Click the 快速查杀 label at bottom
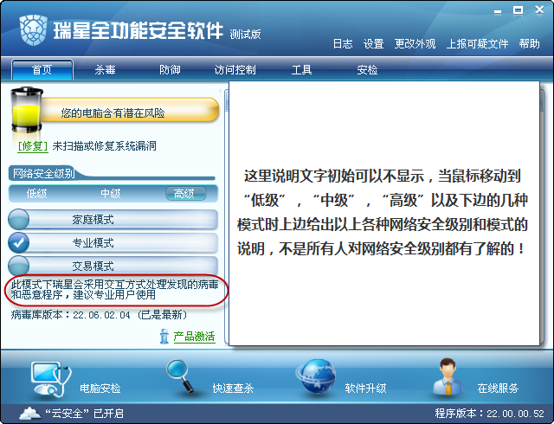 coord(233,389)
